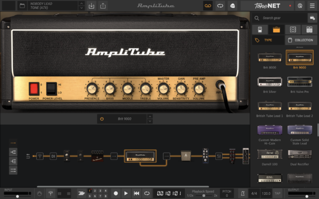Click the play button
The width and height of the screenshot is (319, 199).
pos(126,193)
